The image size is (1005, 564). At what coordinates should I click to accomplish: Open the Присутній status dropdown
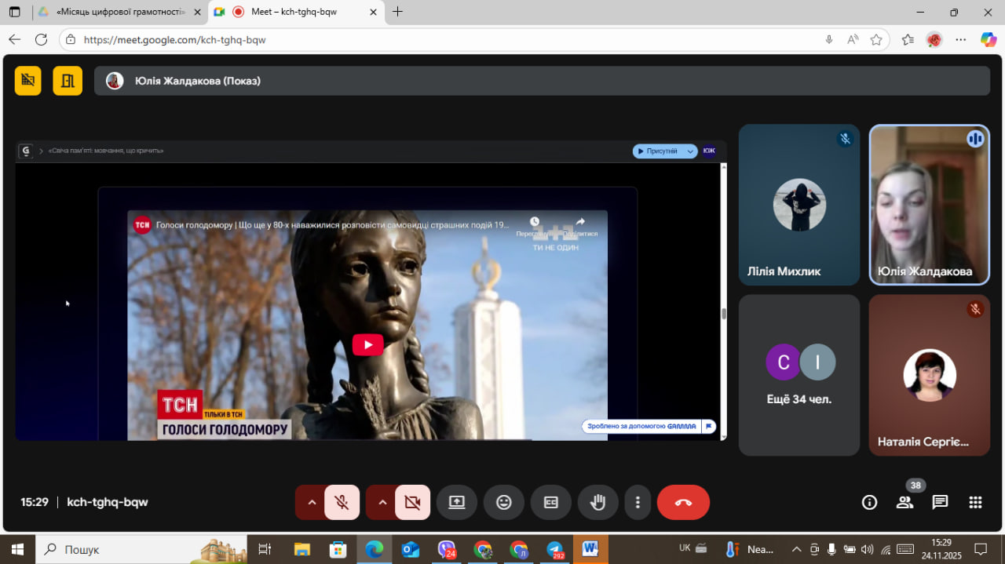point(665,151)
